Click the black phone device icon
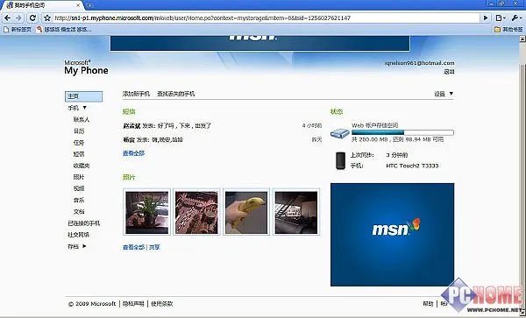The width and height of the screenshot is (526, 318). (340, 160)
